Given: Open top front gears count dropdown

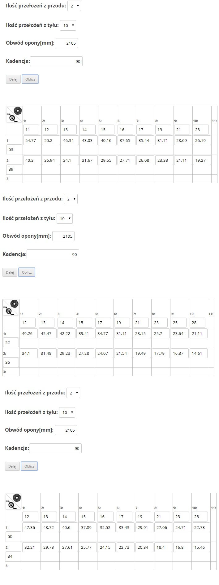Looking at the screenshot, I should [x=74, y=6].
